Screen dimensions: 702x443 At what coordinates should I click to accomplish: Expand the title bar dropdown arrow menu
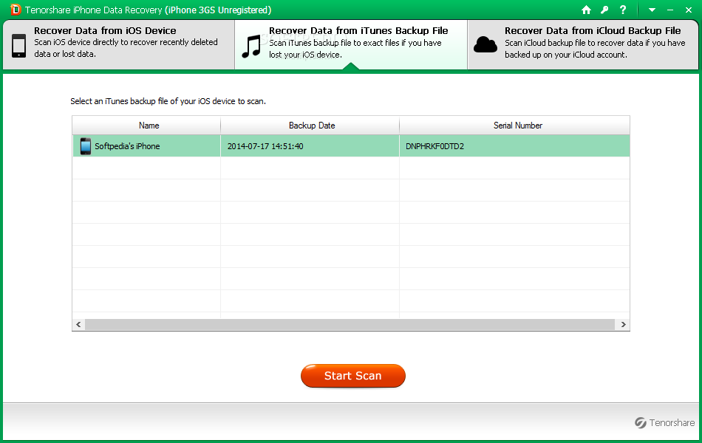pos(652,10)
